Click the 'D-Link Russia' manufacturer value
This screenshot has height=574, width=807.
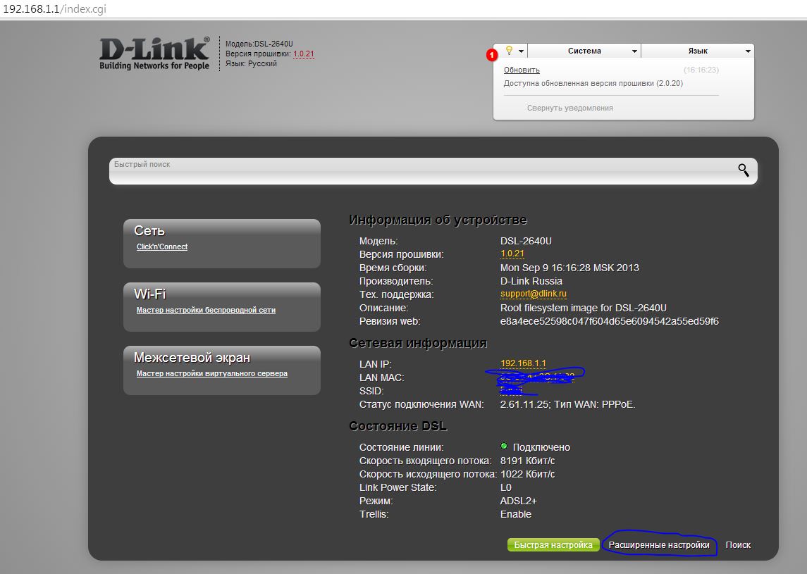(x=531, y=281)
